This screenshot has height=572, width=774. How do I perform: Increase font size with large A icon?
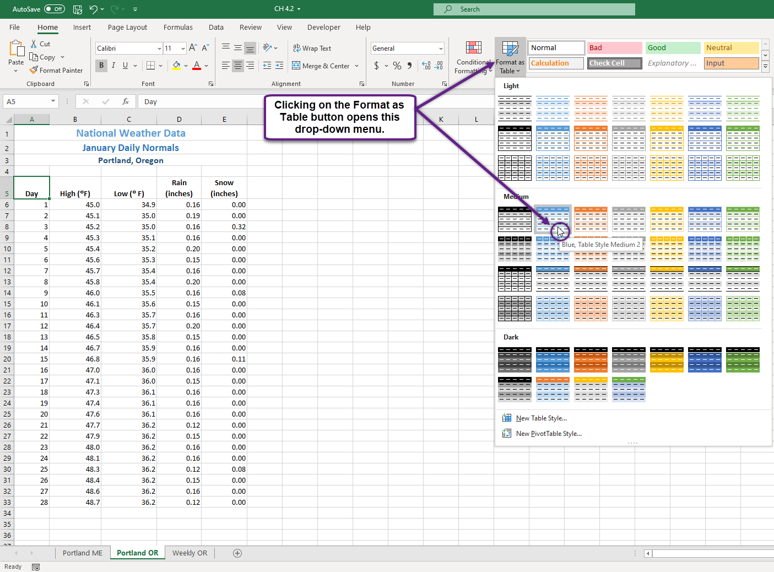click(193, 48)
